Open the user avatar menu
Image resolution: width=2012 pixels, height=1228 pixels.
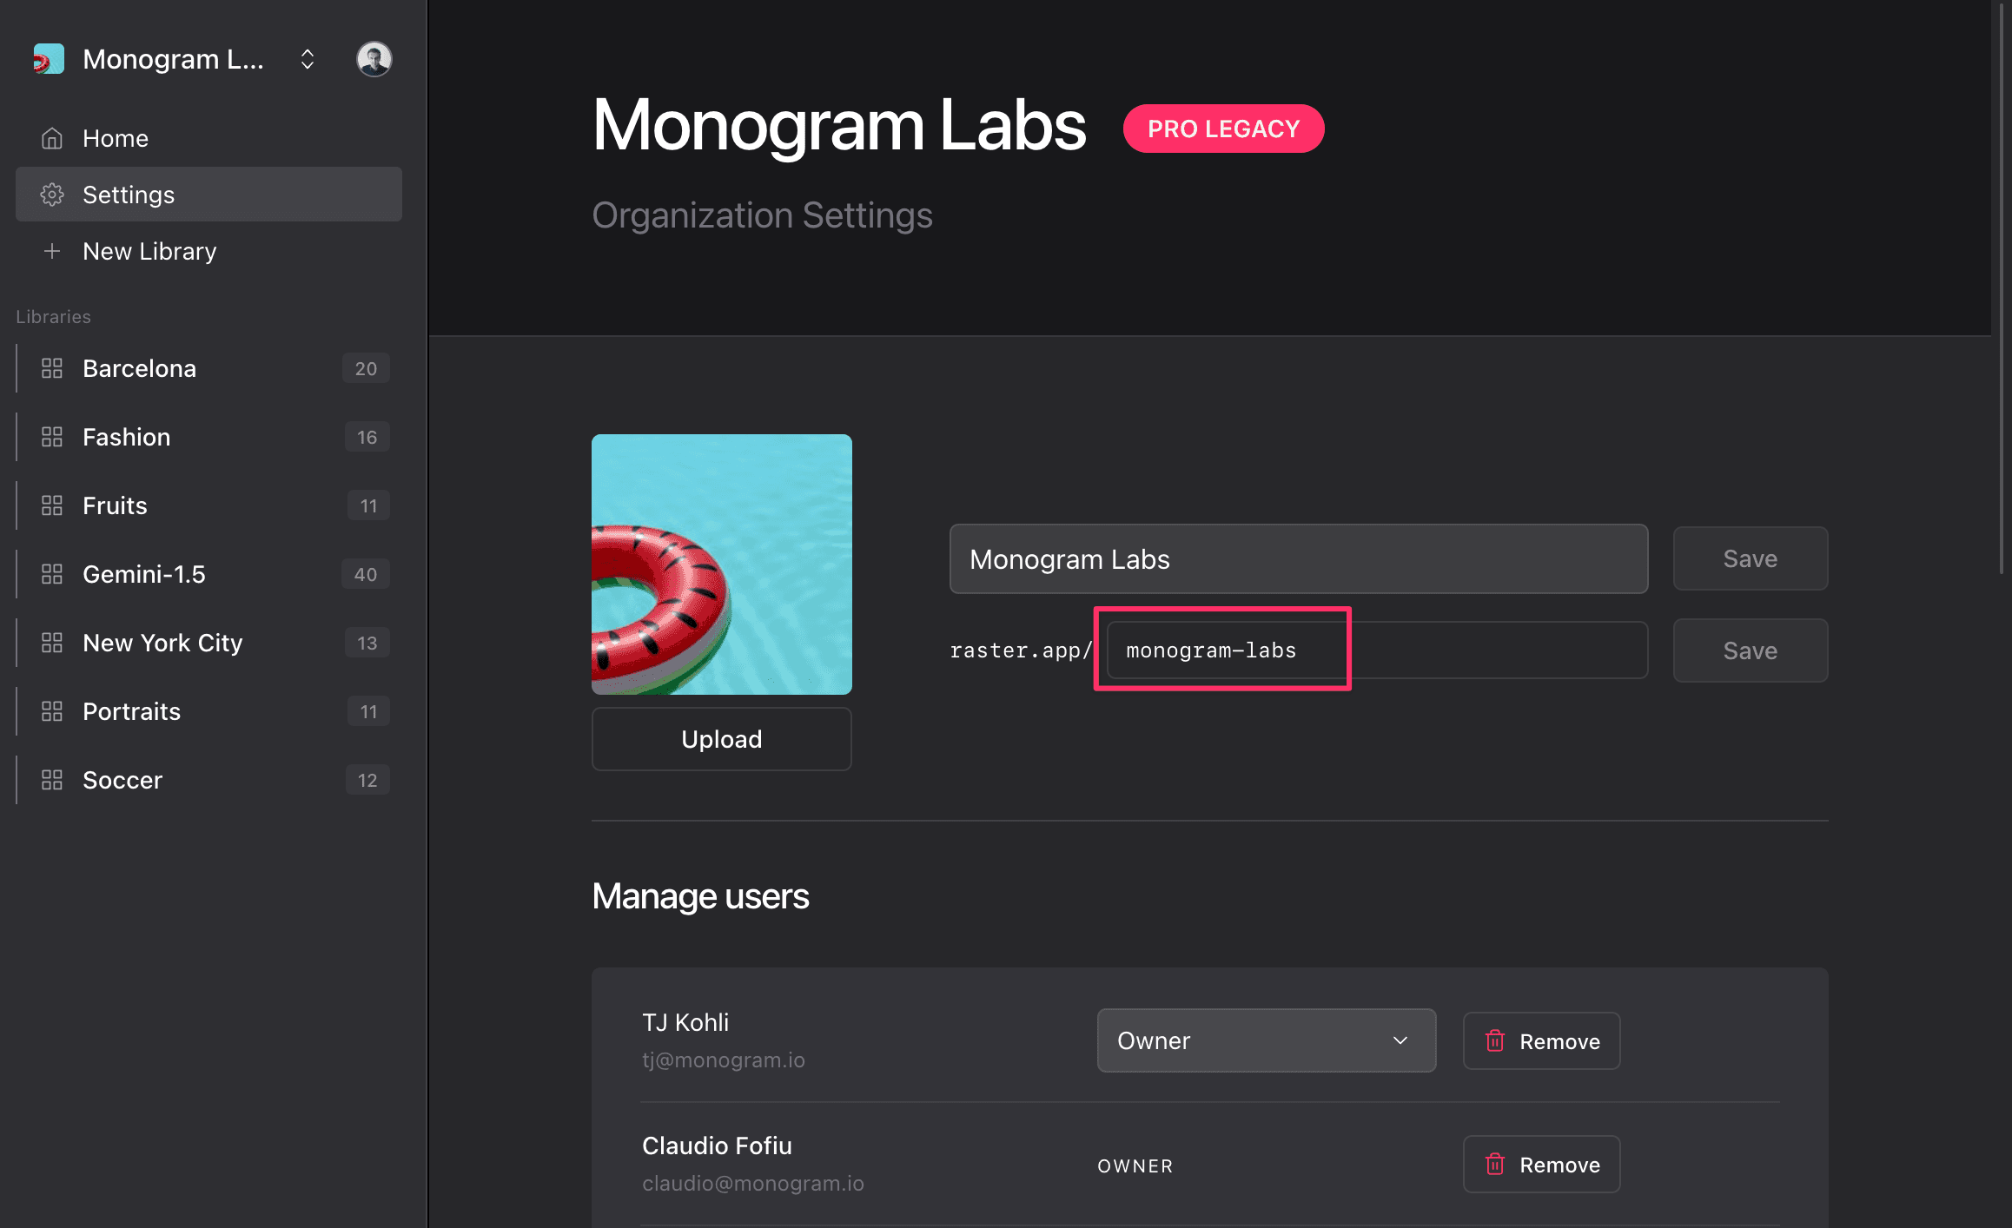click(374, 59)
